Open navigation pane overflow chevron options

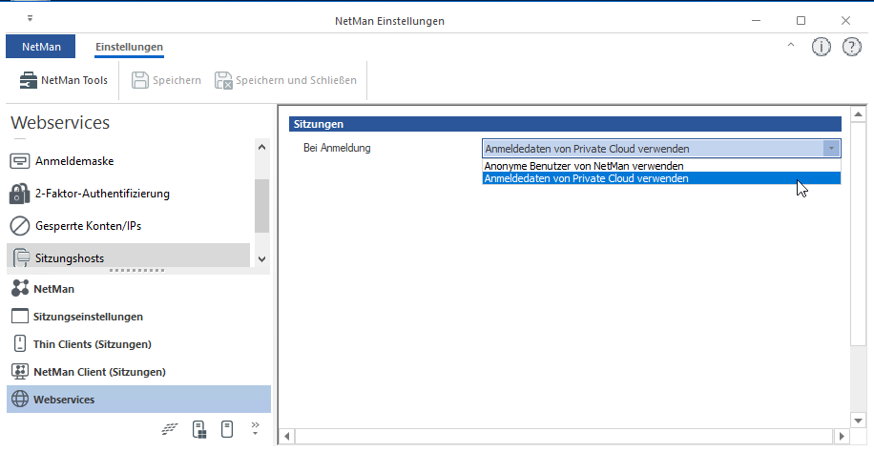pos(256,428)
